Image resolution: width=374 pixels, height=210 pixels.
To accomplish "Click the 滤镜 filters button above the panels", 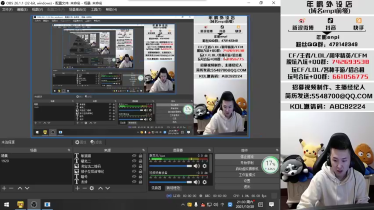I will [96, 142].
